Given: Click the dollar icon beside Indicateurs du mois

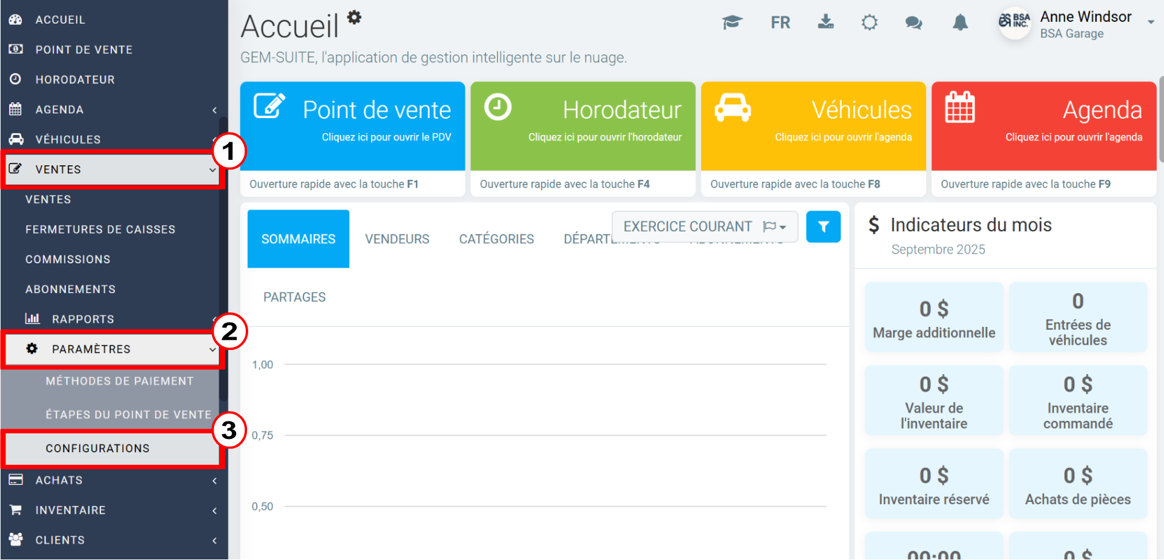Looking at the screenshot, I should [873, 225].
